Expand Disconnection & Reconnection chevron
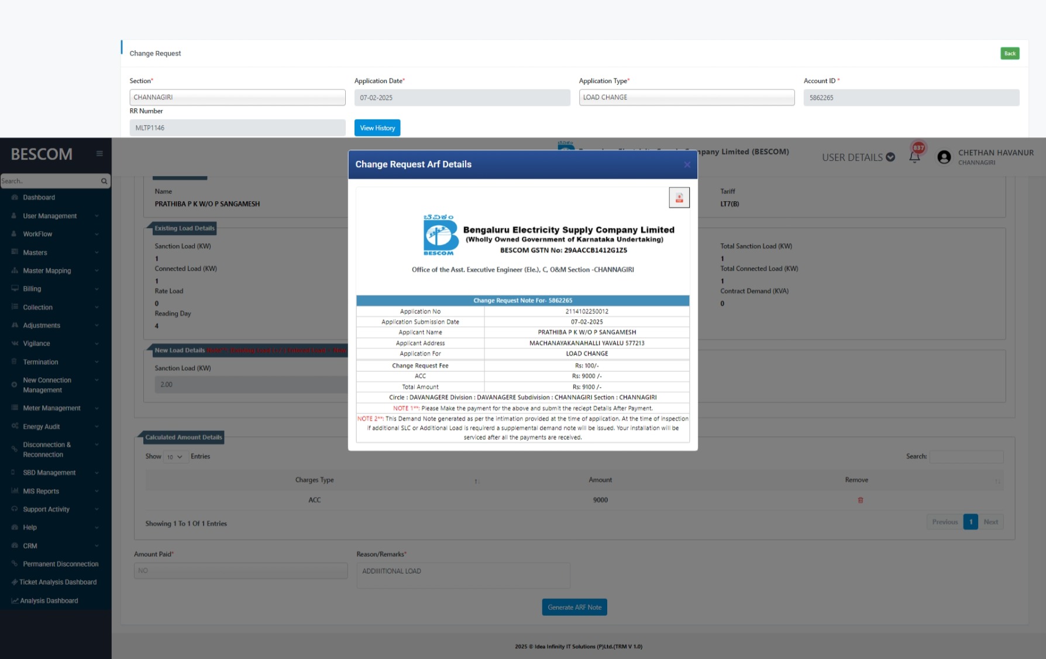1046x659 pixels. point(97,444)
